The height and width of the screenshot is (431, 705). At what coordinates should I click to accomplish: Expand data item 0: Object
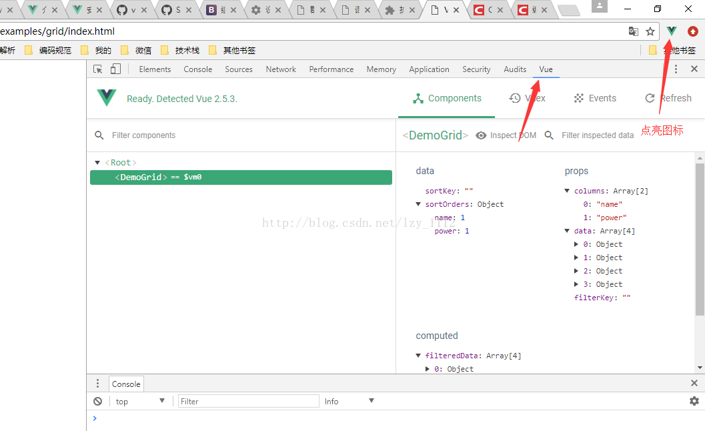click(576, 244)
